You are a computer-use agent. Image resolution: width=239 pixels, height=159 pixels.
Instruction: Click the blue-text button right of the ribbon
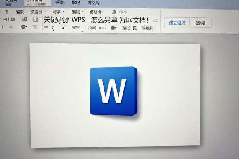pyautogui.click(x=176, y=23)
